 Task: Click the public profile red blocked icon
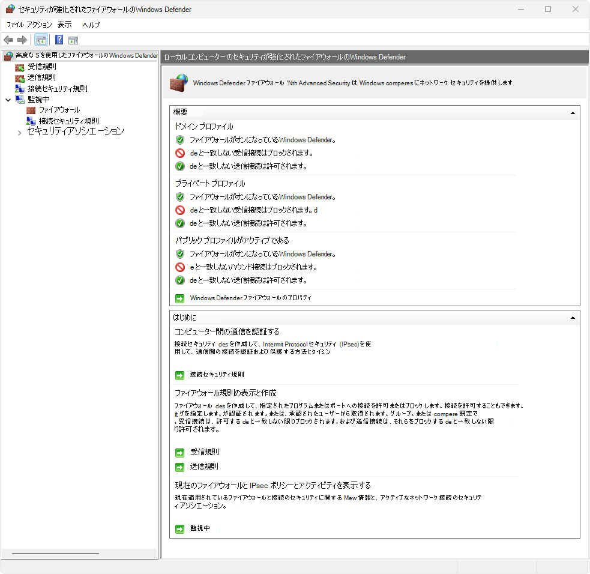(x=180, y=267)
